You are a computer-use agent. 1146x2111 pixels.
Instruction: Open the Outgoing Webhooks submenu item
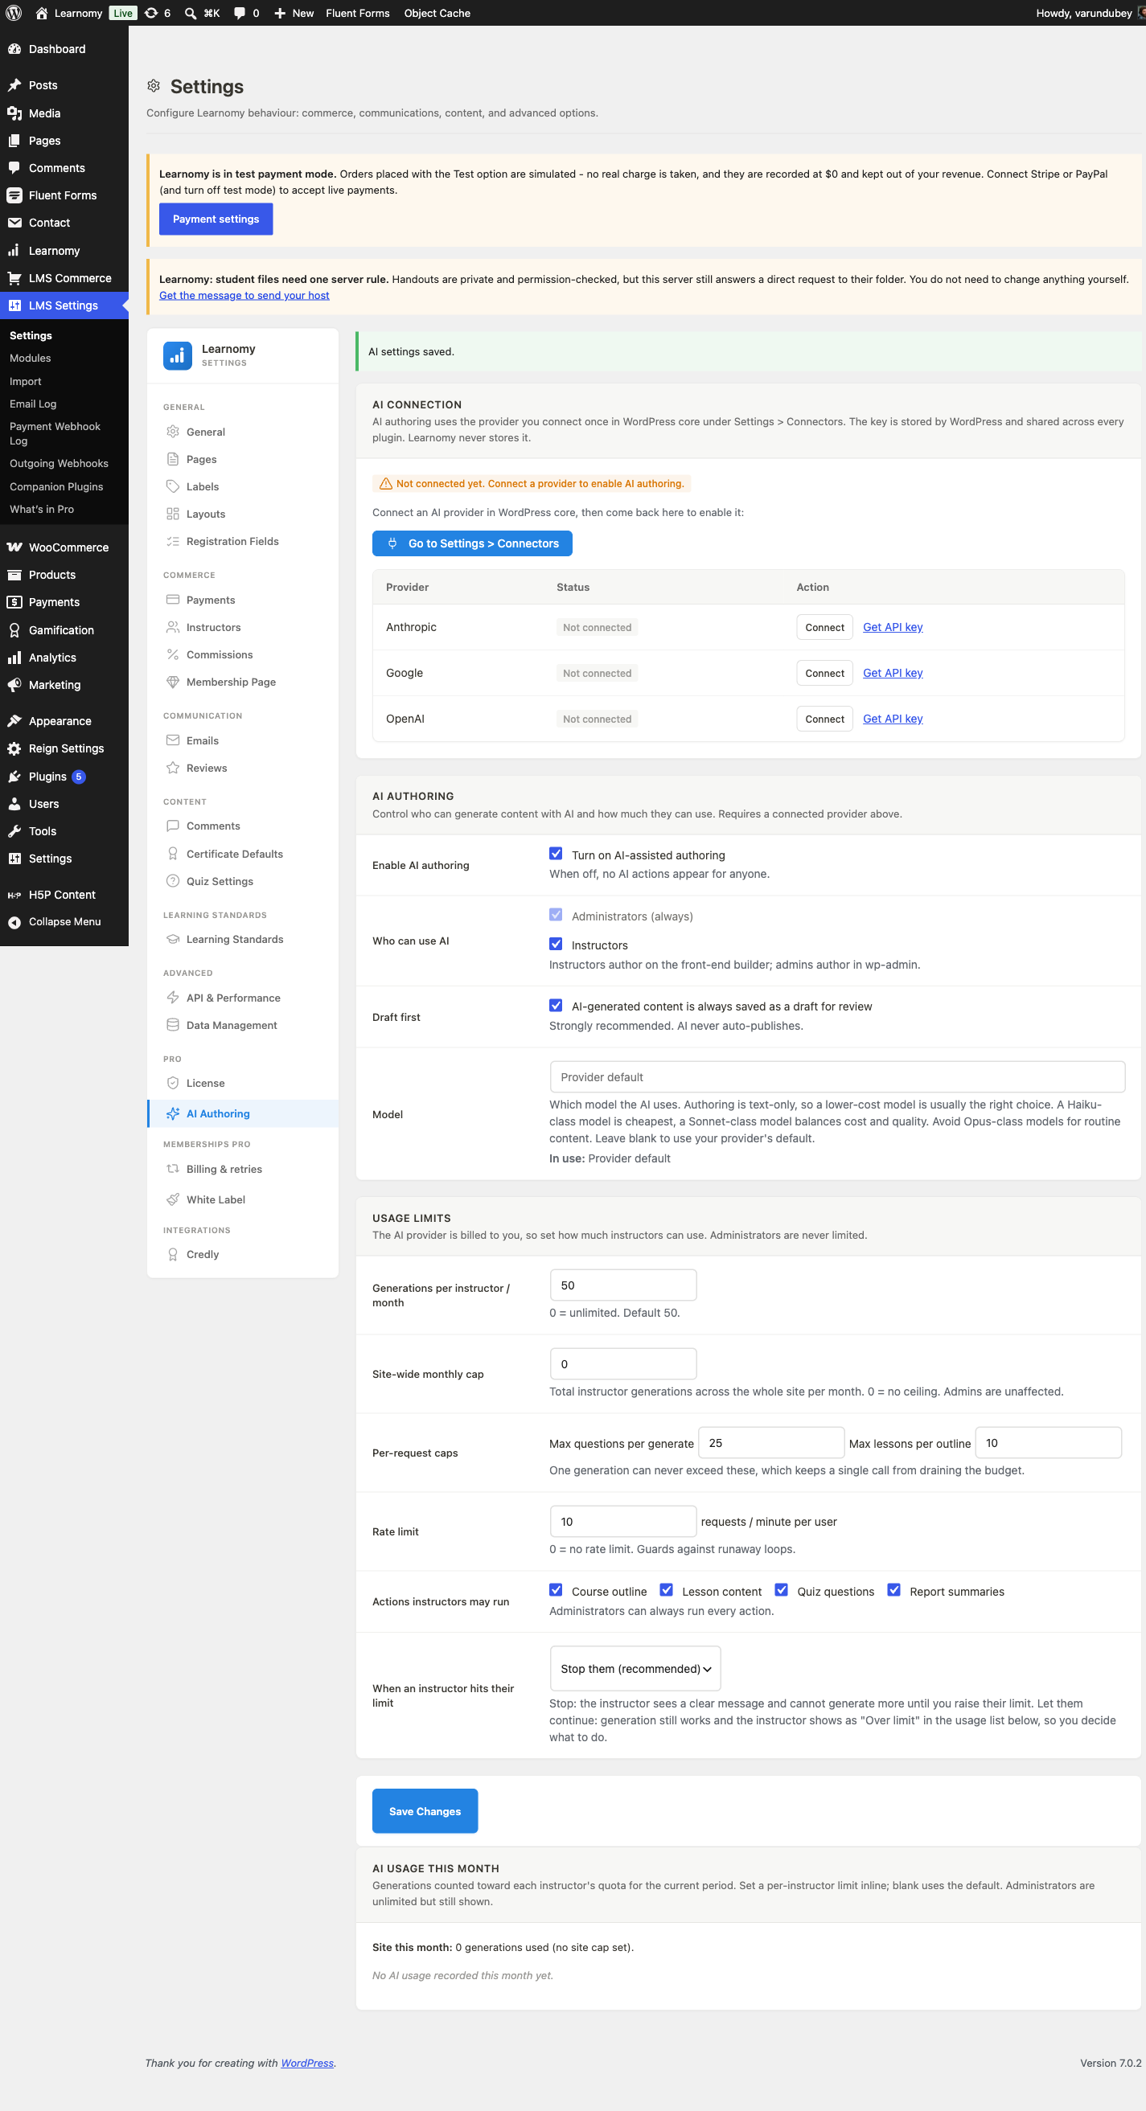point(59,464)
